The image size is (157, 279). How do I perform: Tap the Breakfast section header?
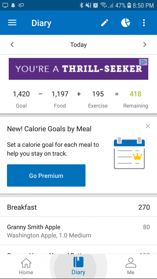pos(78,207)
